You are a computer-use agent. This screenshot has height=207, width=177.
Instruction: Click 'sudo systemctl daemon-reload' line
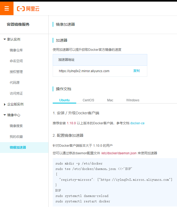tap(82, 196)
